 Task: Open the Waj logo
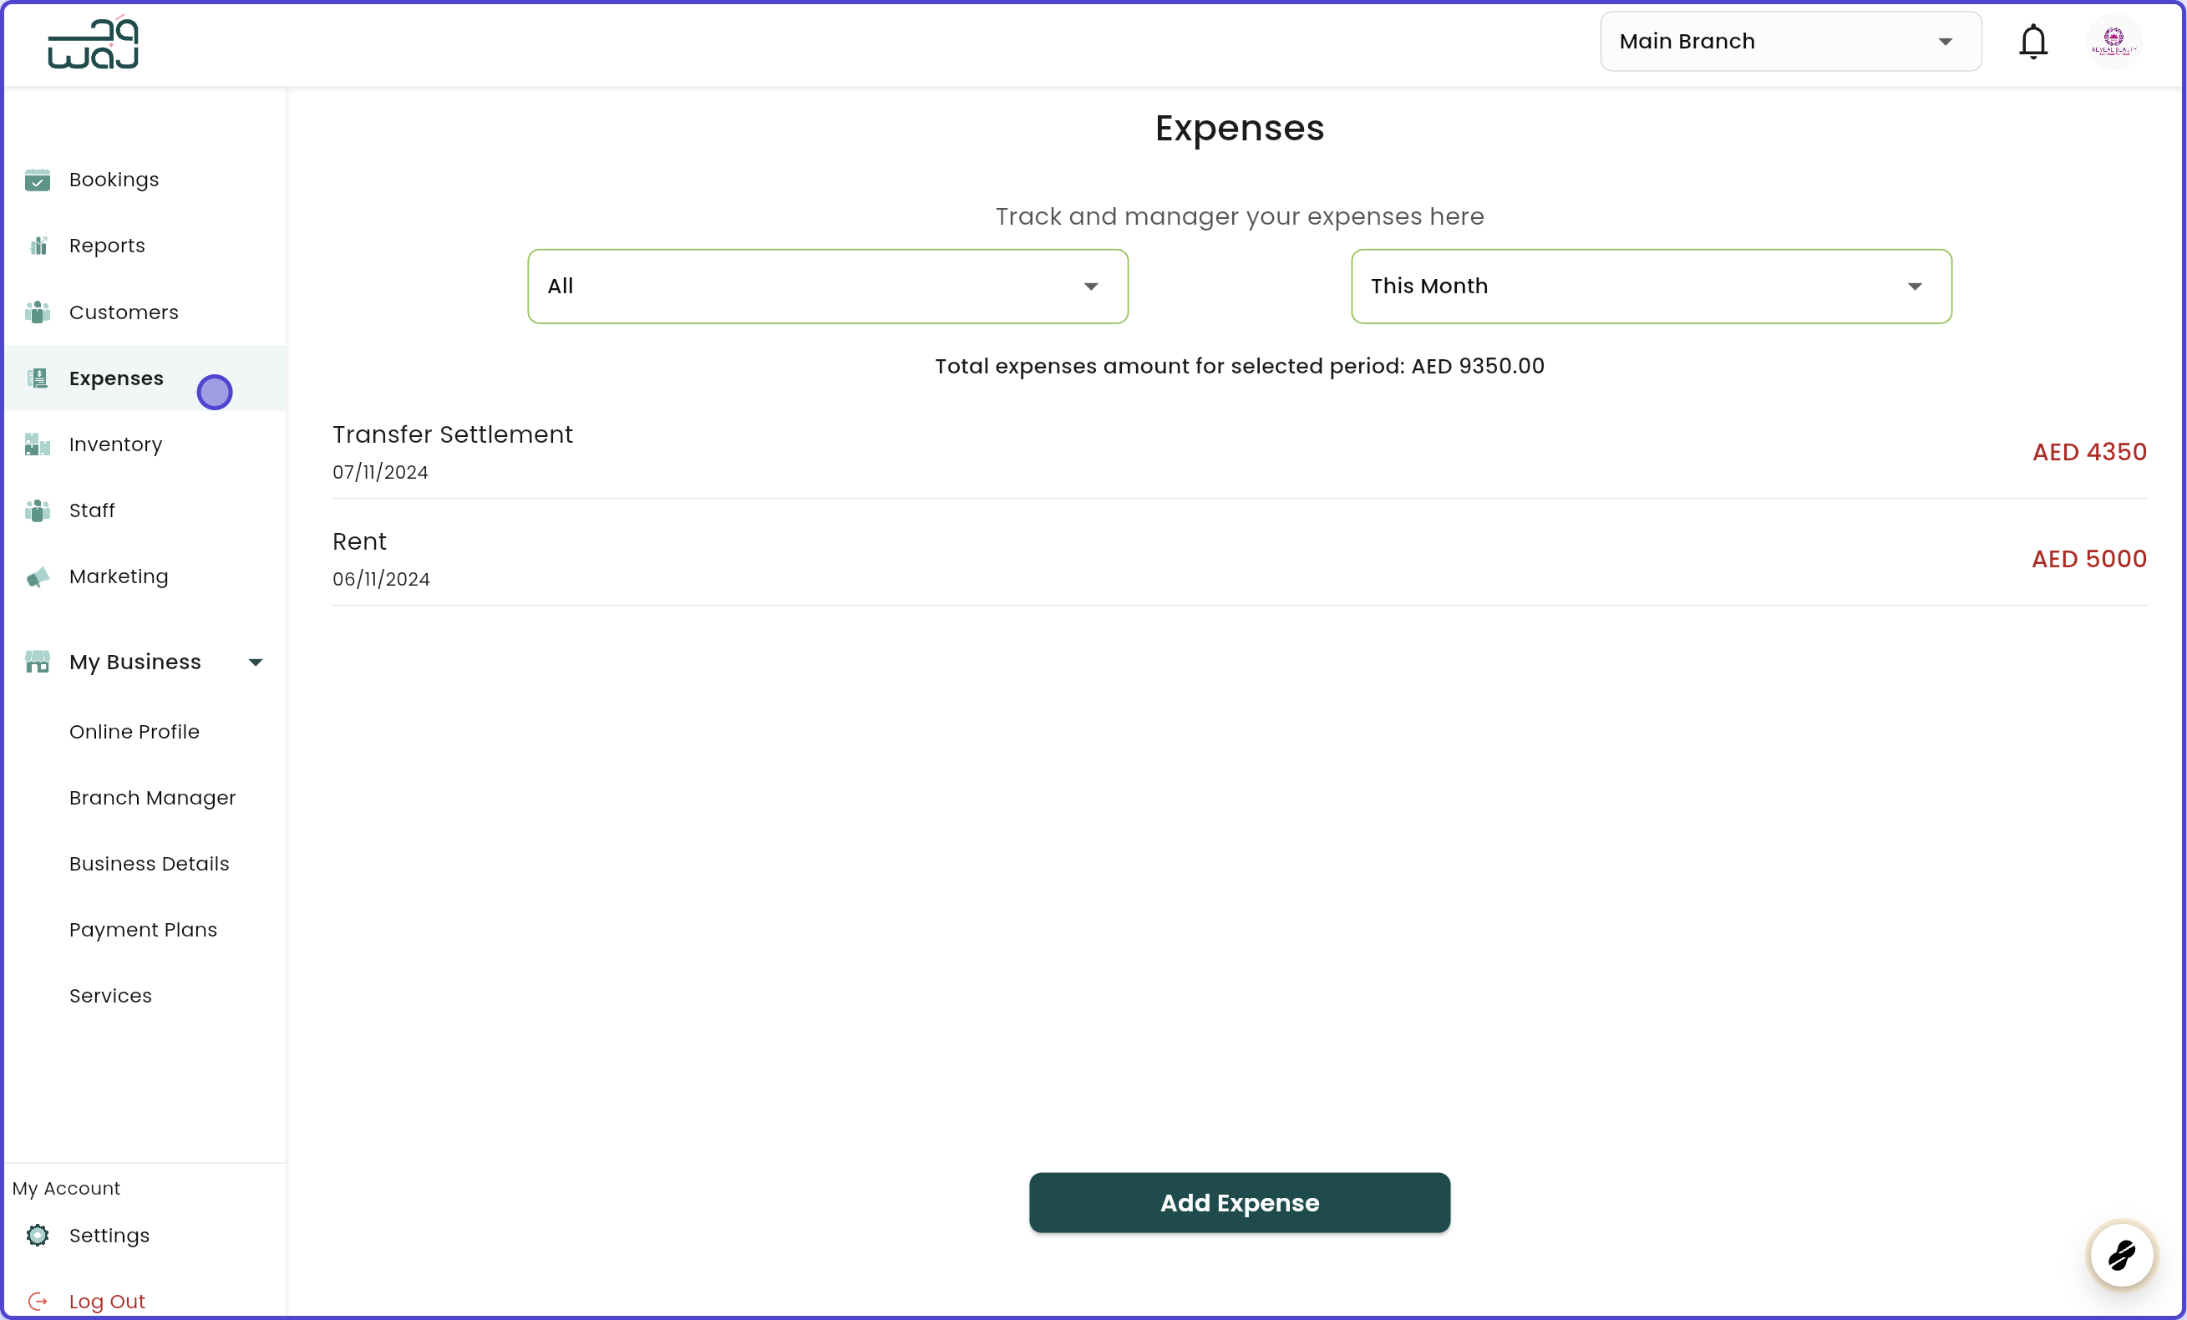pos(92,42)
